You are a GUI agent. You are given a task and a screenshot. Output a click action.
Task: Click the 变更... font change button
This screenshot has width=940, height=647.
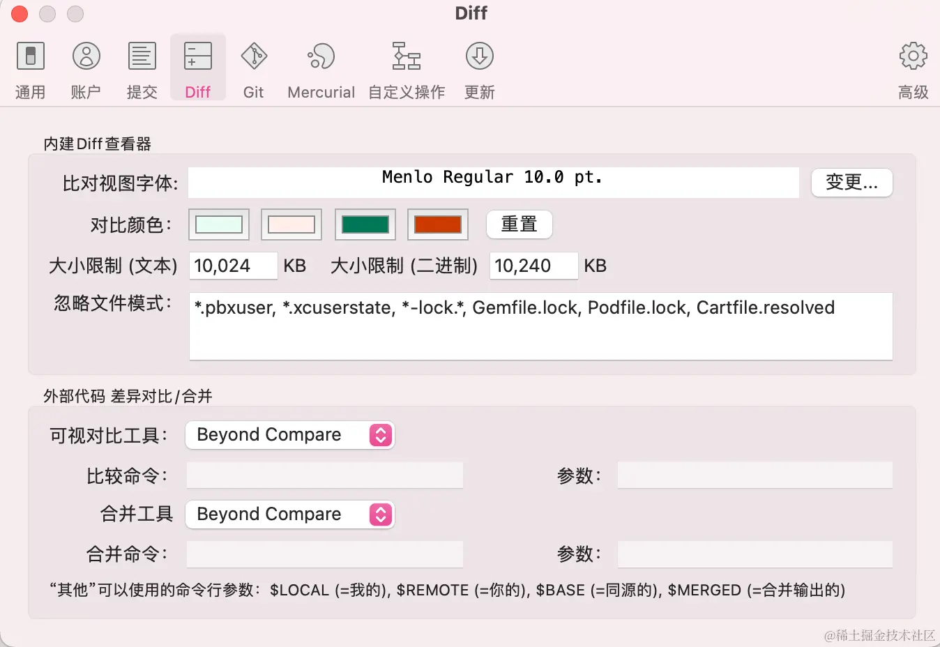(851, 183)
